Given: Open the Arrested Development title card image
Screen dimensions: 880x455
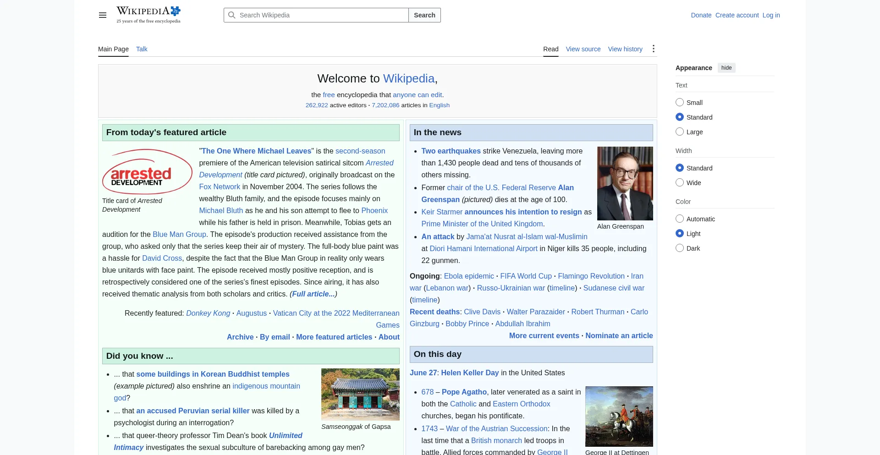Looking at the screenshot, I should [147, 171].
